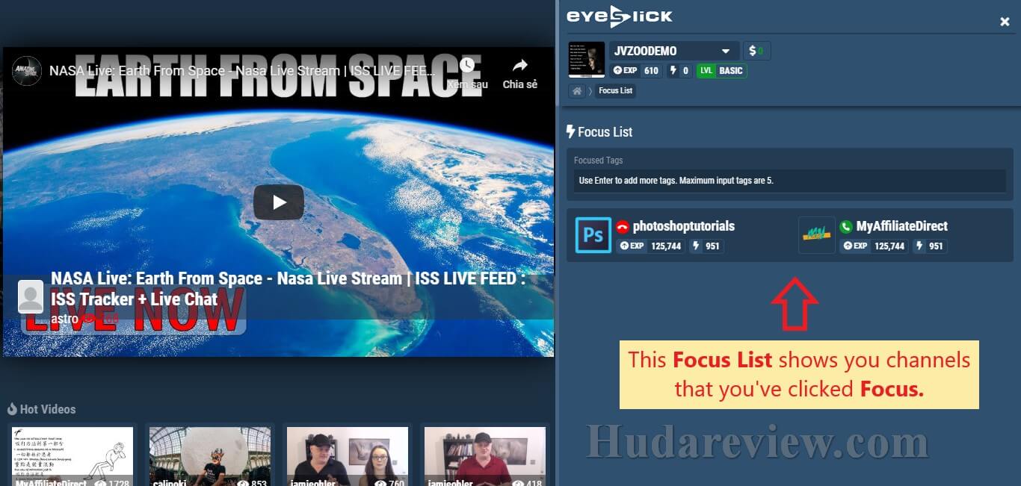The width and height of the screenshot is (1021, 486).
Task: Click the JVZOODEMO profile picture
Action: 587,60
